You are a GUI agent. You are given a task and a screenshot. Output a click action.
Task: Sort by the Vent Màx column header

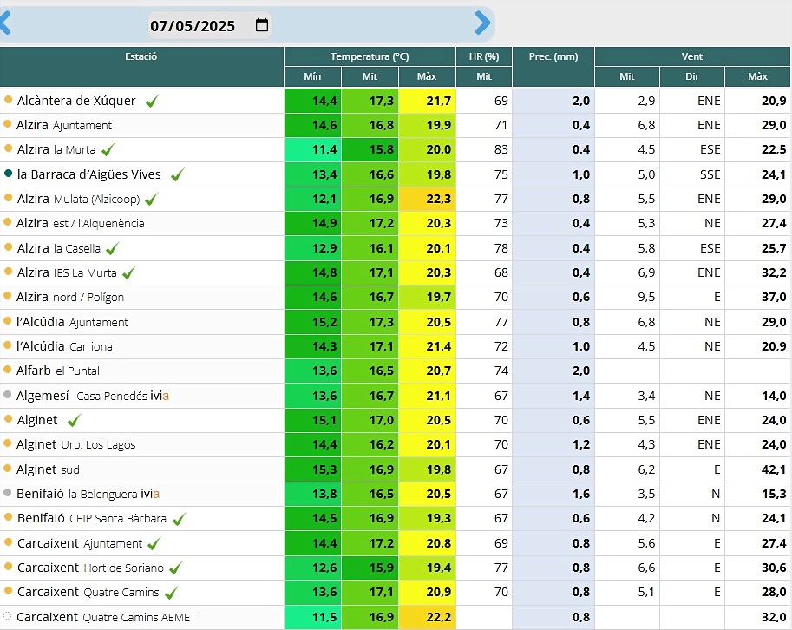click(x=757, y=76)
